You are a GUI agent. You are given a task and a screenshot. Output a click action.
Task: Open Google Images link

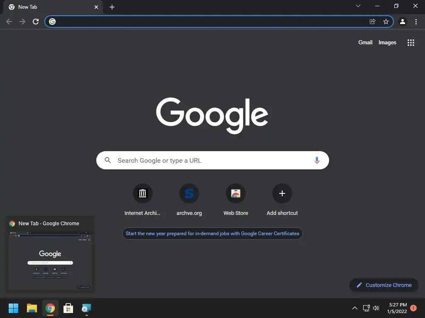pos(387,43)
